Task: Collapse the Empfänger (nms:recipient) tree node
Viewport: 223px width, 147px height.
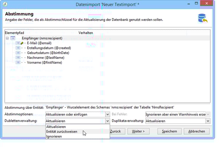Action: coord(7,38)
